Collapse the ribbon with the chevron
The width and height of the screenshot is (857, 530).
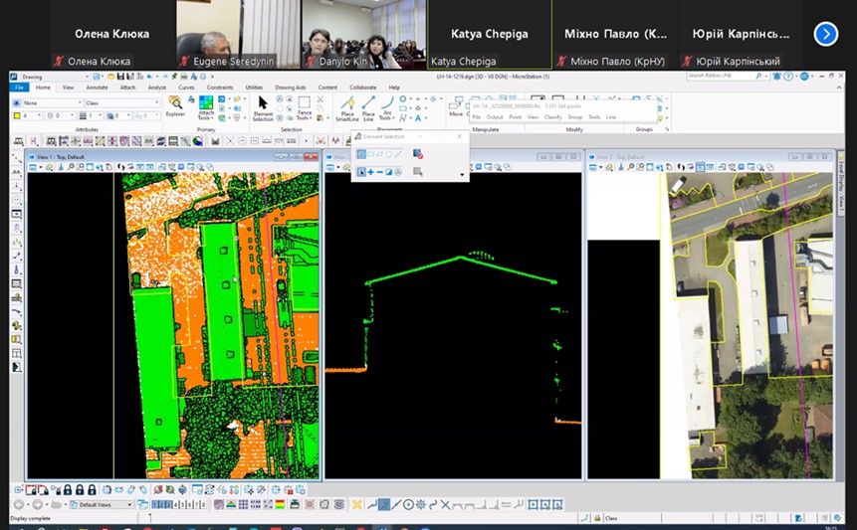(x=839, y=88)
